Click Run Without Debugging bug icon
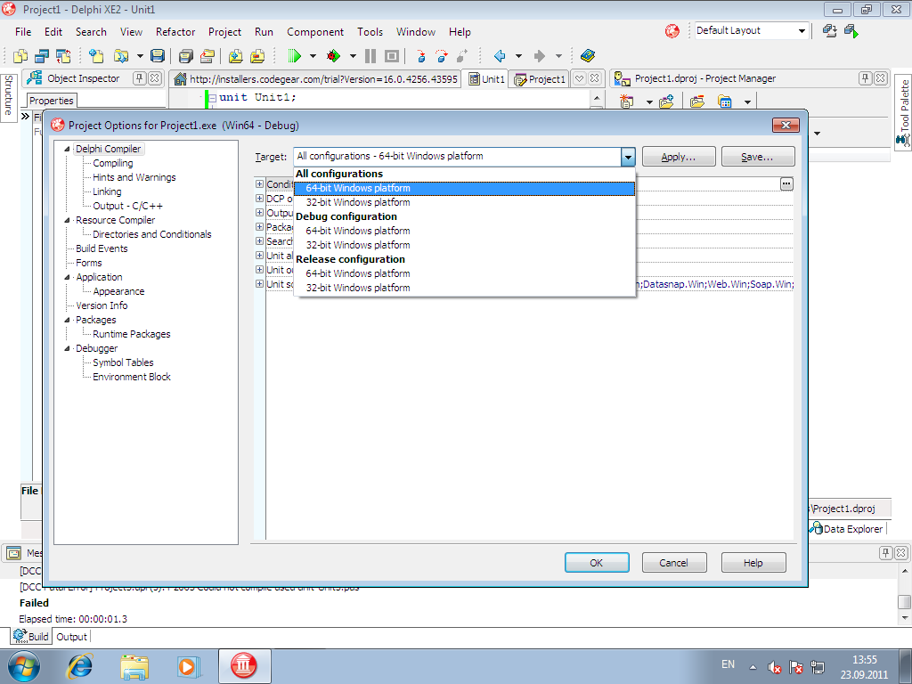This screenshot has width=912, height=684. click(x=333, y=56)
